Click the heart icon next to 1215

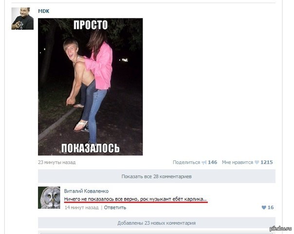point(257,162)
